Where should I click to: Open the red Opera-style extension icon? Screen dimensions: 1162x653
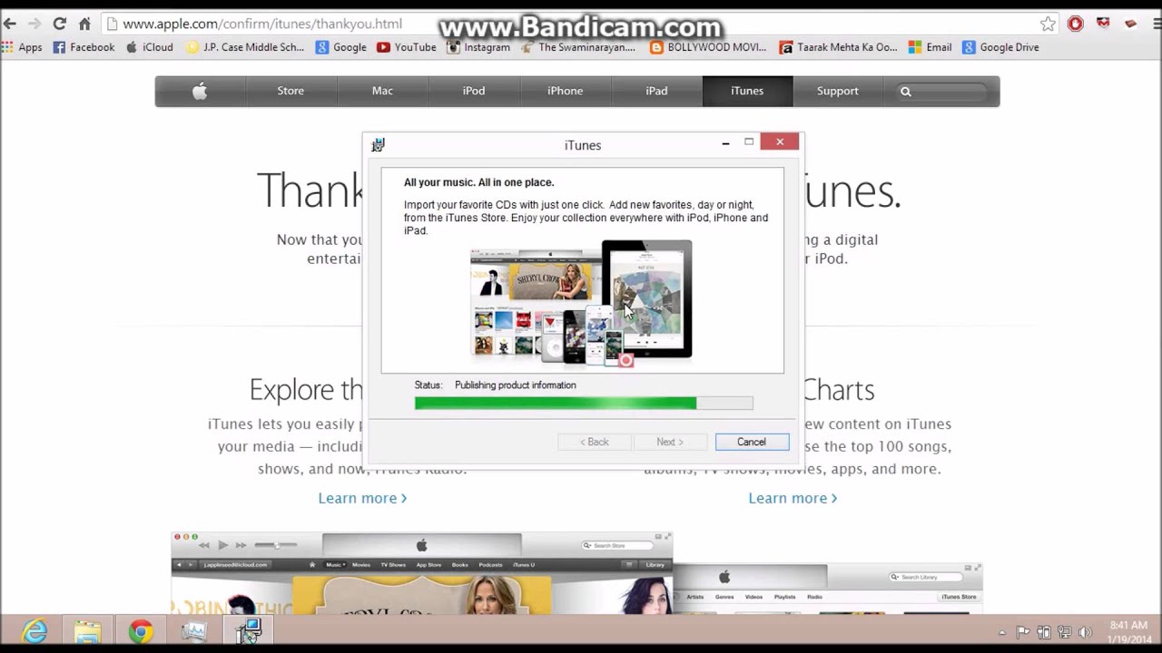coord(1076,24)
